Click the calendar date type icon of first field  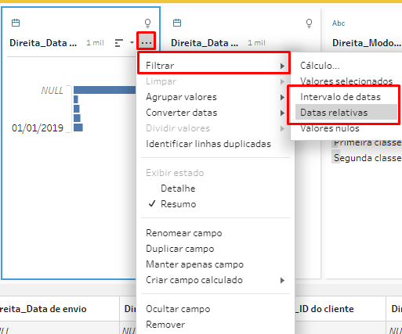16,23
